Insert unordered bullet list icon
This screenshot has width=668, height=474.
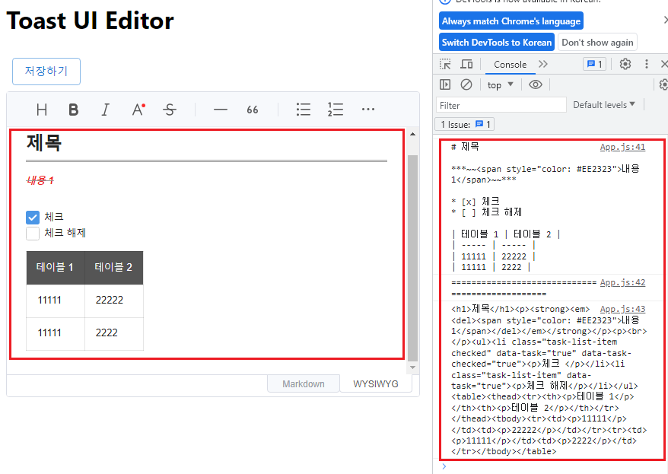click(x=304, y=110)
